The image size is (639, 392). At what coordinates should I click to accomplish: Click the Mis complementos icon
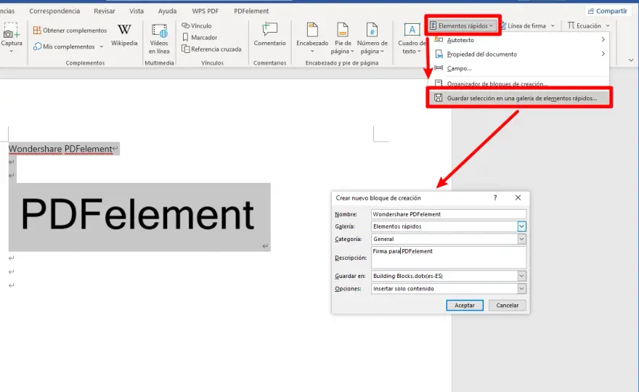37,46
